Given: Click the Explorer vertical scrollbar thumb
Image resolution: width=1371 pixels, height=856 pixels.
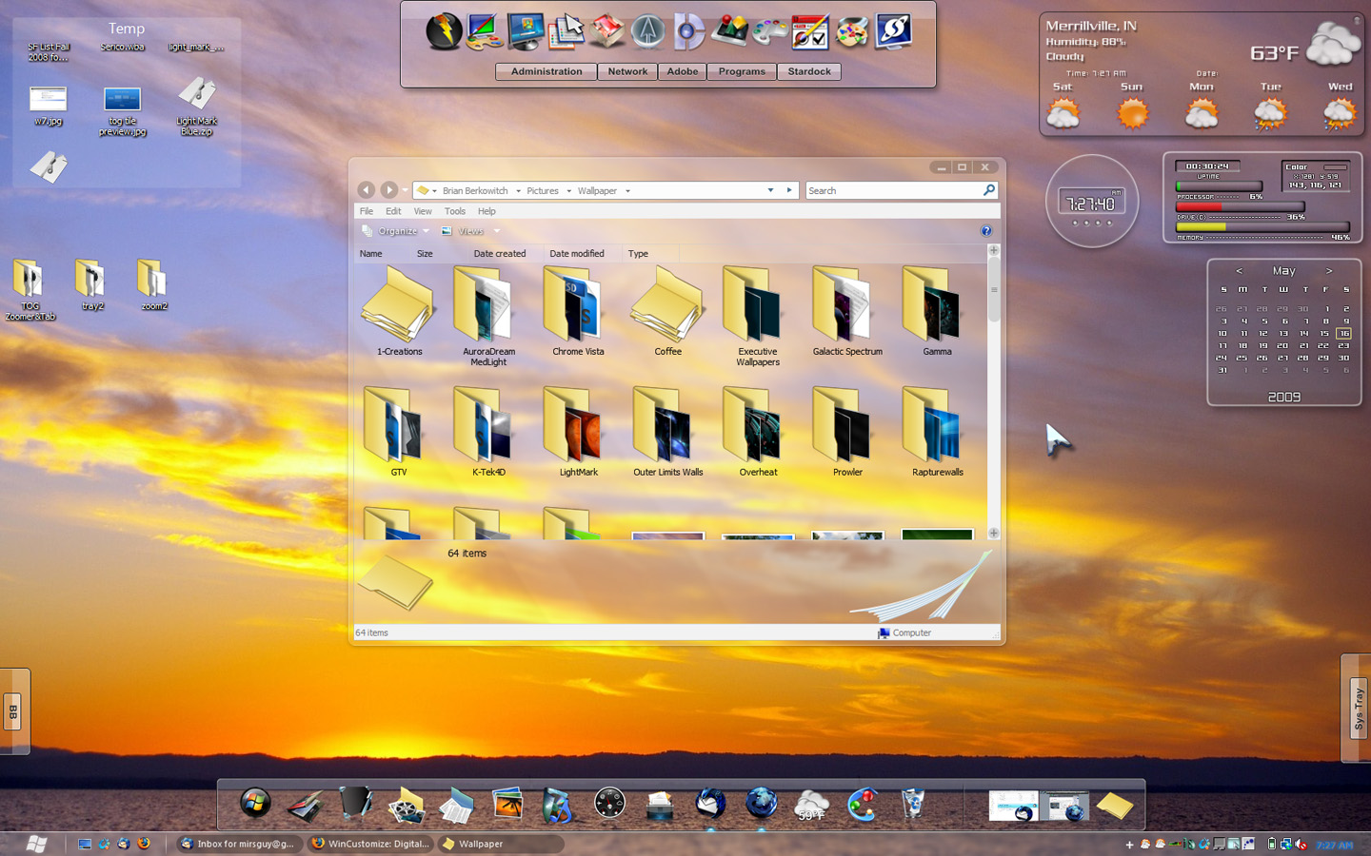Looking at the screenshot, I should pyautogui.click(x=994, y=290).
